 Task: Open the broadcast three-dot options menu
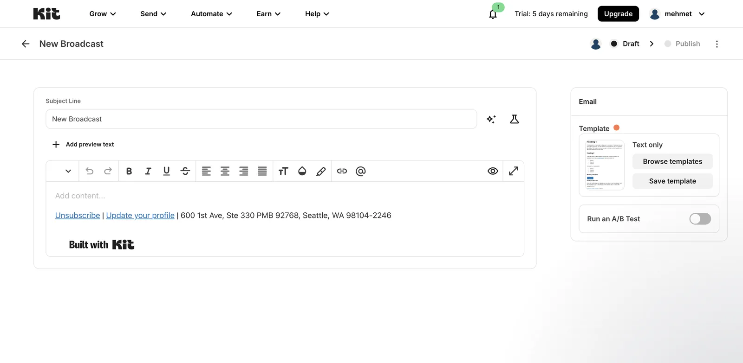click(717, 44)
